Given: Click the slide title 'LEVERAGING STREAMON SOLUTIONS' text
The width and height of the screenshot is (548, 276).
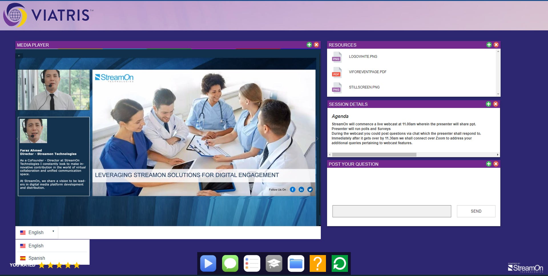Looking at the screenshot, I should [187, 175].
